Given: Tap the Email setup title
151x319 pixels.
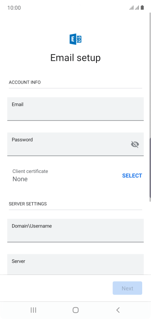Looking at the screenshot, I should (75, 58).
